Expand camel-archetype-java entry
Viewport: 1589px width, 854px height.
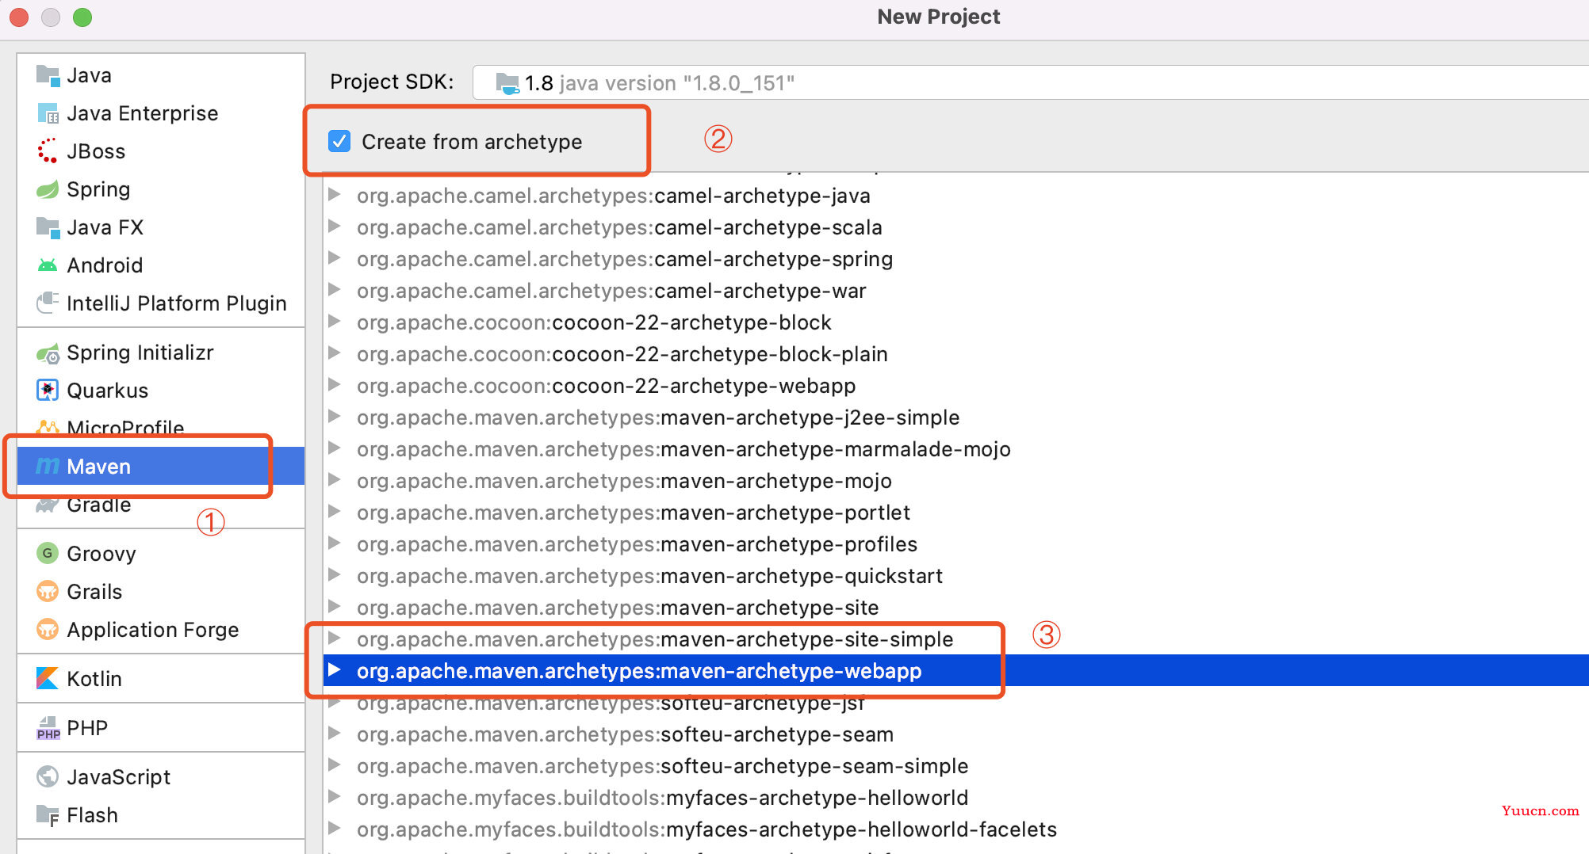[x=335, y=195]
